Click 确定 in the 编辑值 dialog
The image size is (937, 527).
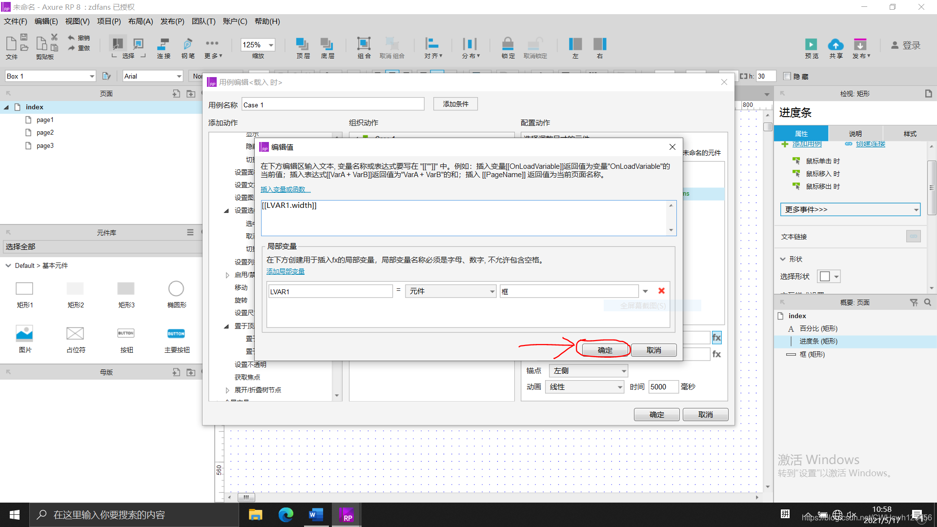coord(605,350)
